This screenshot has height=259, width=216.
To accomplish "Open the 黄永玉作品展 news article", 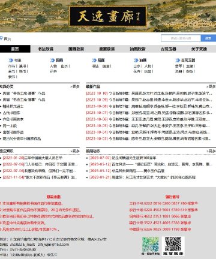I will coord(127,171).
